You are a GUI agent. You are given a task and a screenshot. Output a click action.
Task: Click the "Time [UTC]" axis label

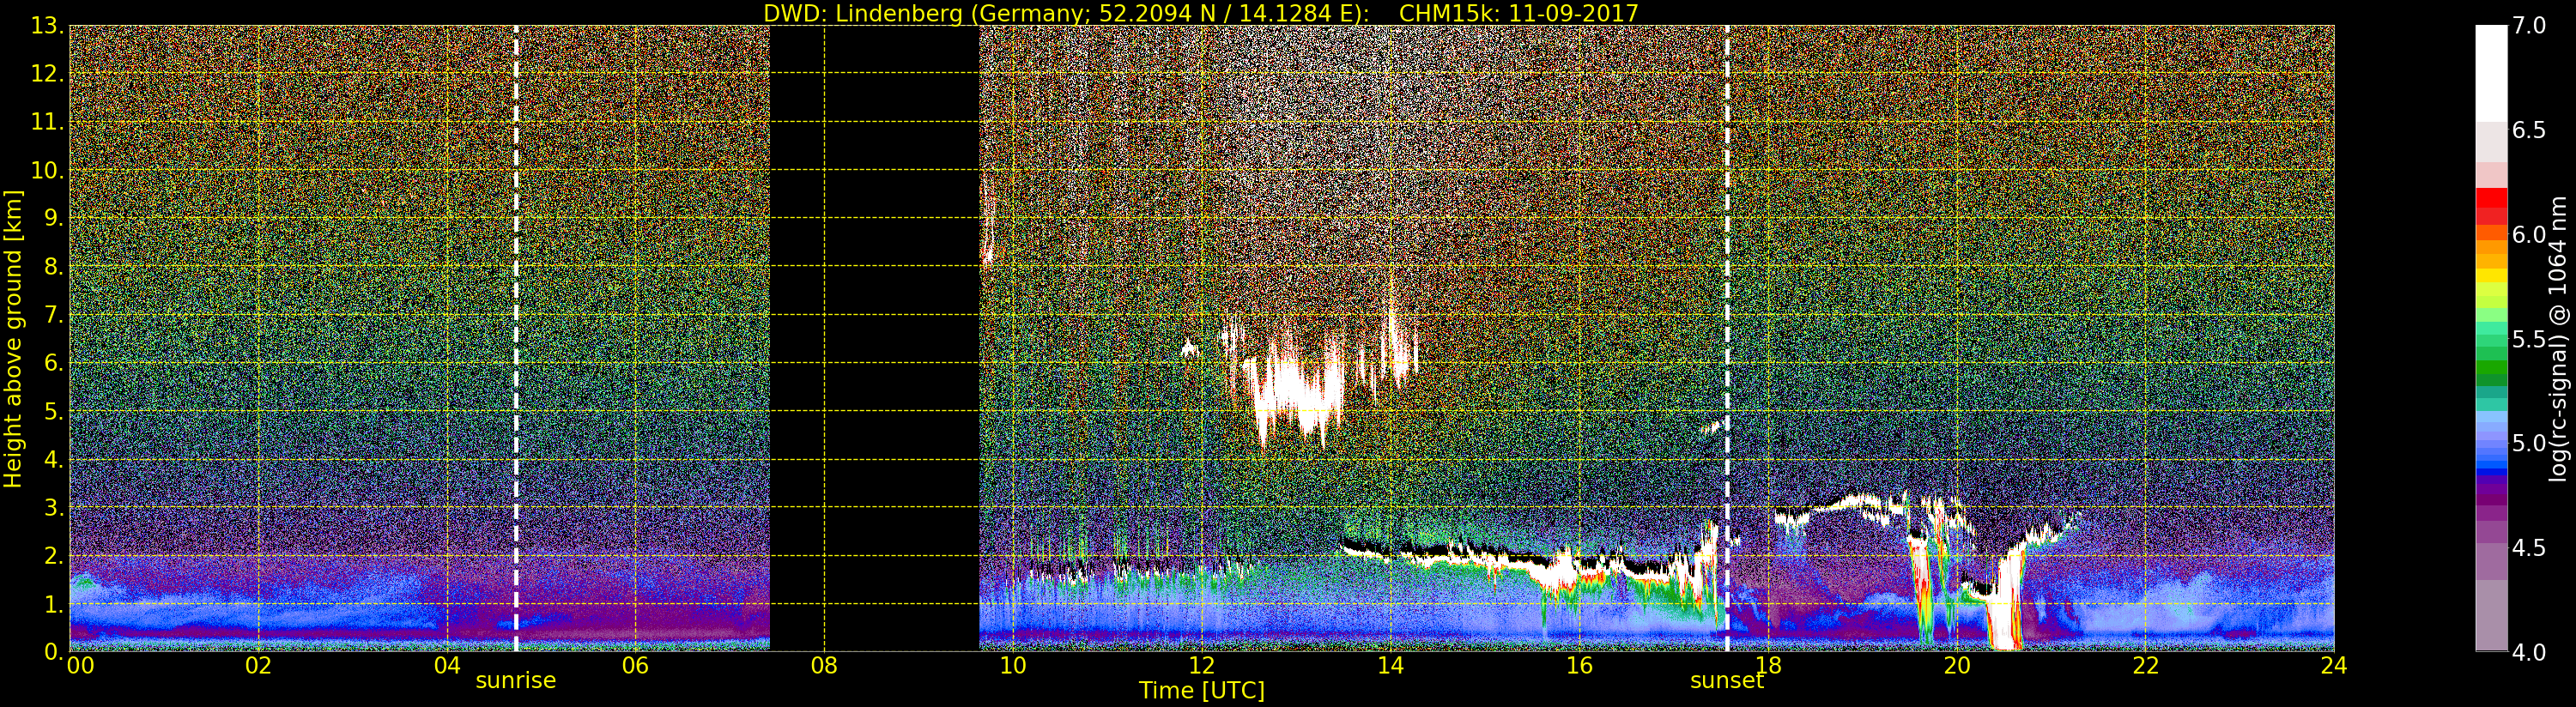[x=1201, y=691]
